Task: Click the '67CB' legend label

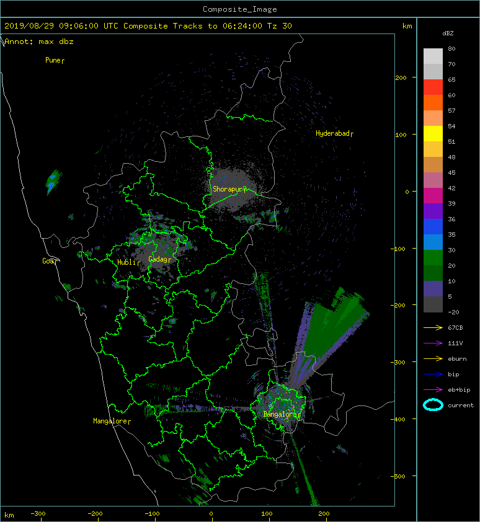Action: pyautogui.click(x=455, y=327)
